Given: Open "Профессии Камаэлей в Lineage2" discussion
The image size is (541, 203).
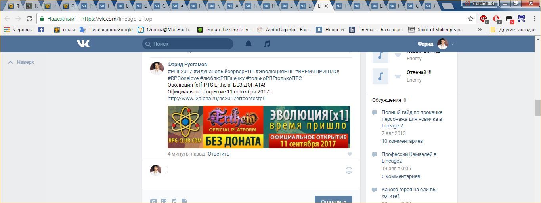Looking at the screenshot, I should (x=409, y=157).
